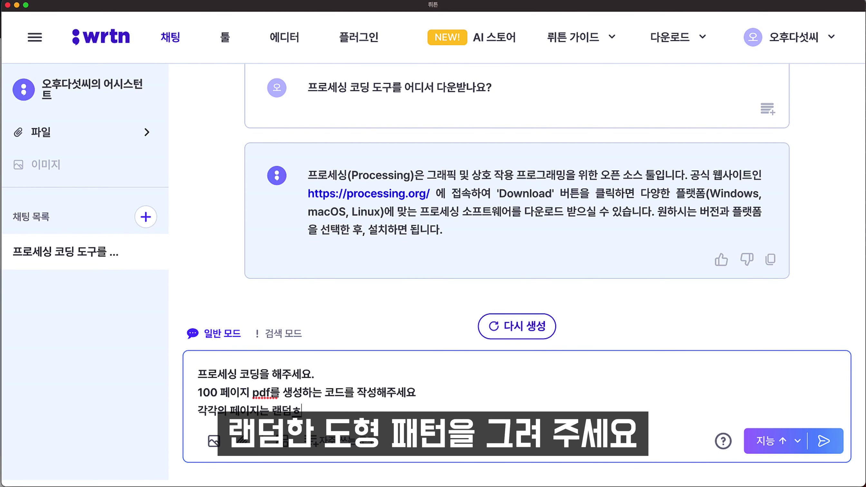Click the 오후다섯씨의 어시스턴트 title
866x487 pixels.
92,89
